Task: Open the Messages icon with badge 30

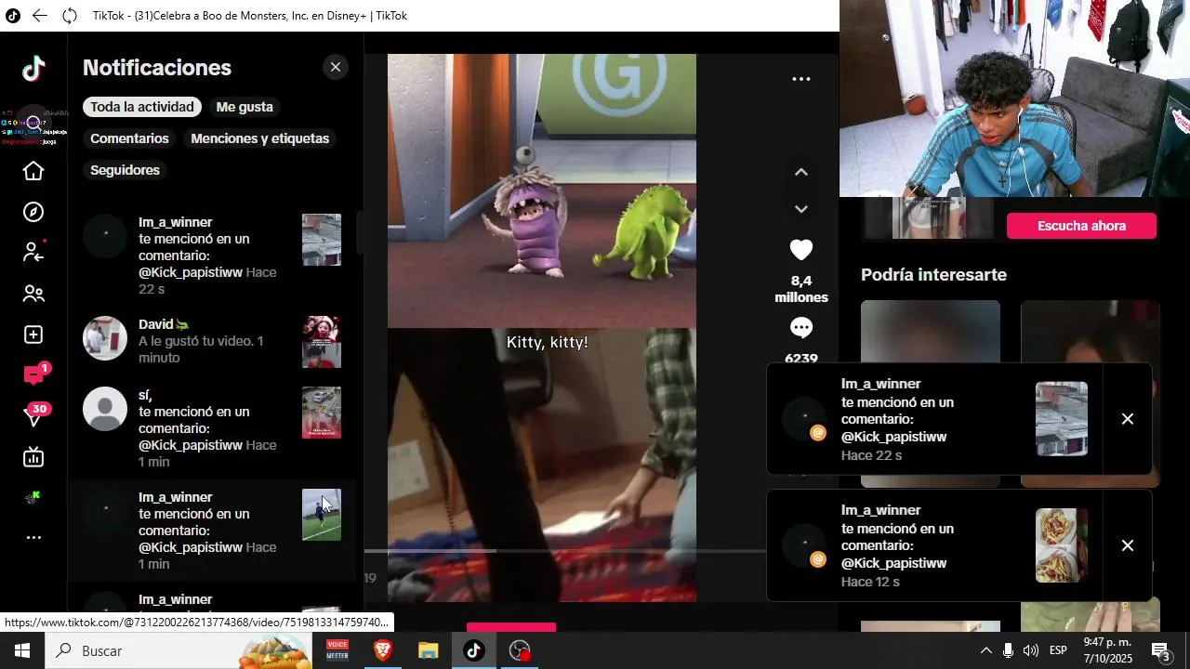Action: [x=35, y=415]
